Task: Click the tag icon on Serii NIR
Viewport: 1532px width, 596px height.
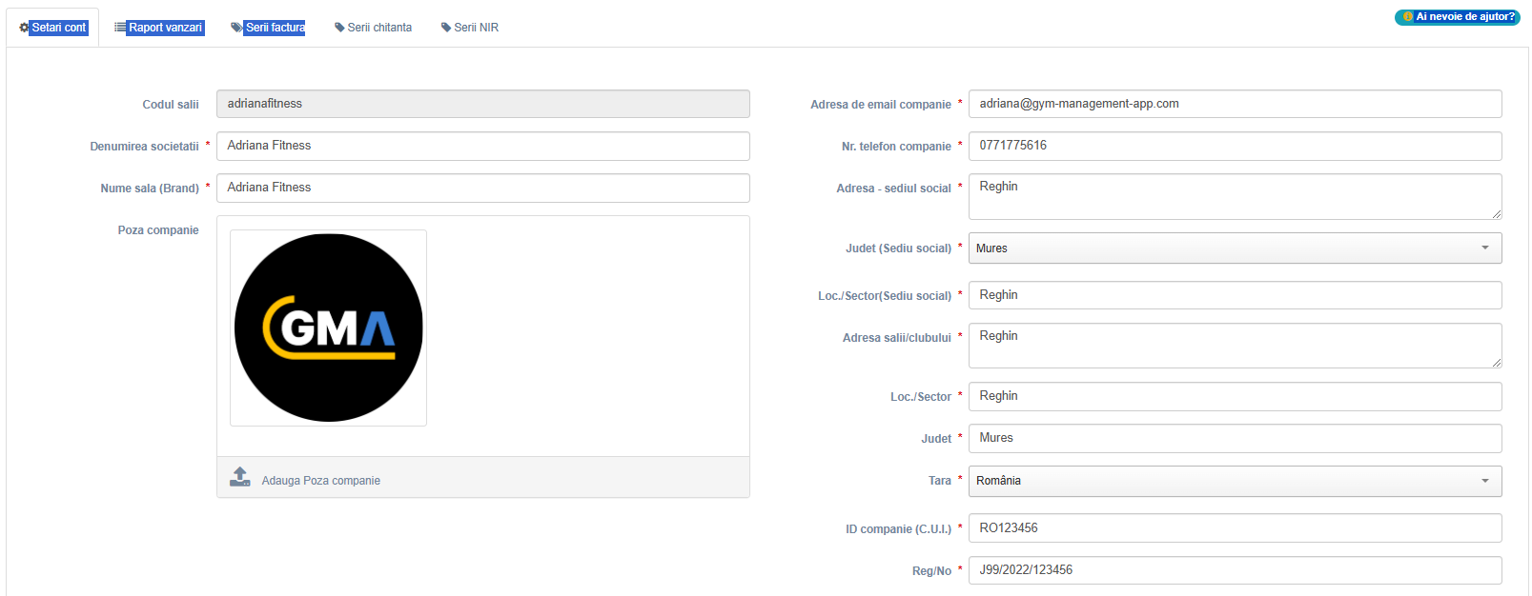Action: (446, 28)
